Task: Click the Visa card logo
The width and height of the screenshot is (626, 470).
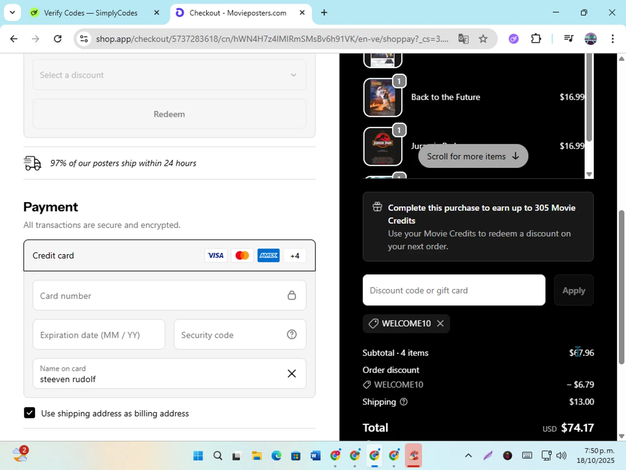Action: (216, 256)
